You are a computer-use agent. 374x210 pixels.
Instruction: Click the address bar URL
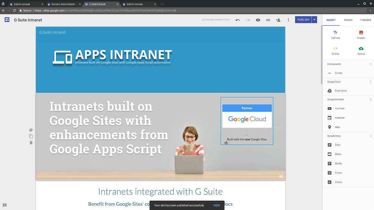click(105, 10)
